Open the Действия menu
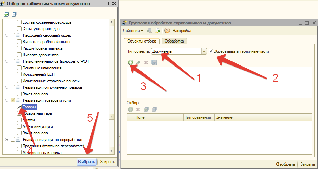Screen dimensions: 318x169 click(x=133, y=31)
